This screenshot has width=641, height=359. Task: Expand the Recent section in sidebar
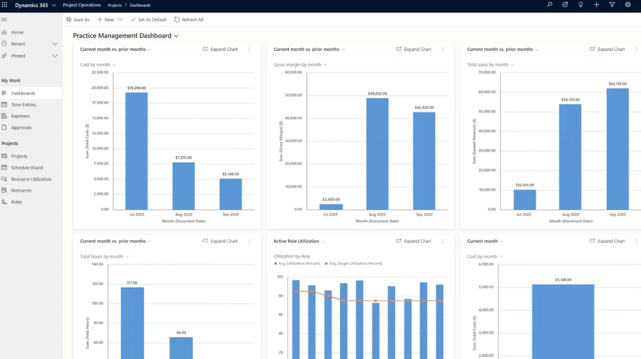click(x=55, y=44)
